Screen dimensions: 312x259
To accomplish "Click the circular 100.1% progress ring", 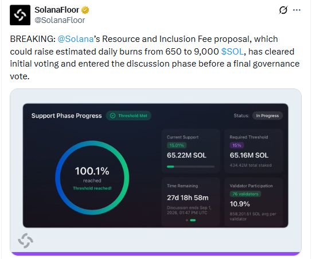I will tap(92, 177).
